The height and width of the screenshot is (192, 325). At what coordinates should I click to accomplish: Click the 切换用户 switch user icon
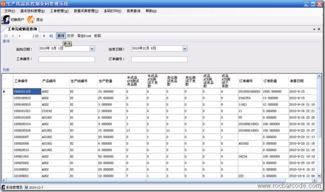coord(5,19)
